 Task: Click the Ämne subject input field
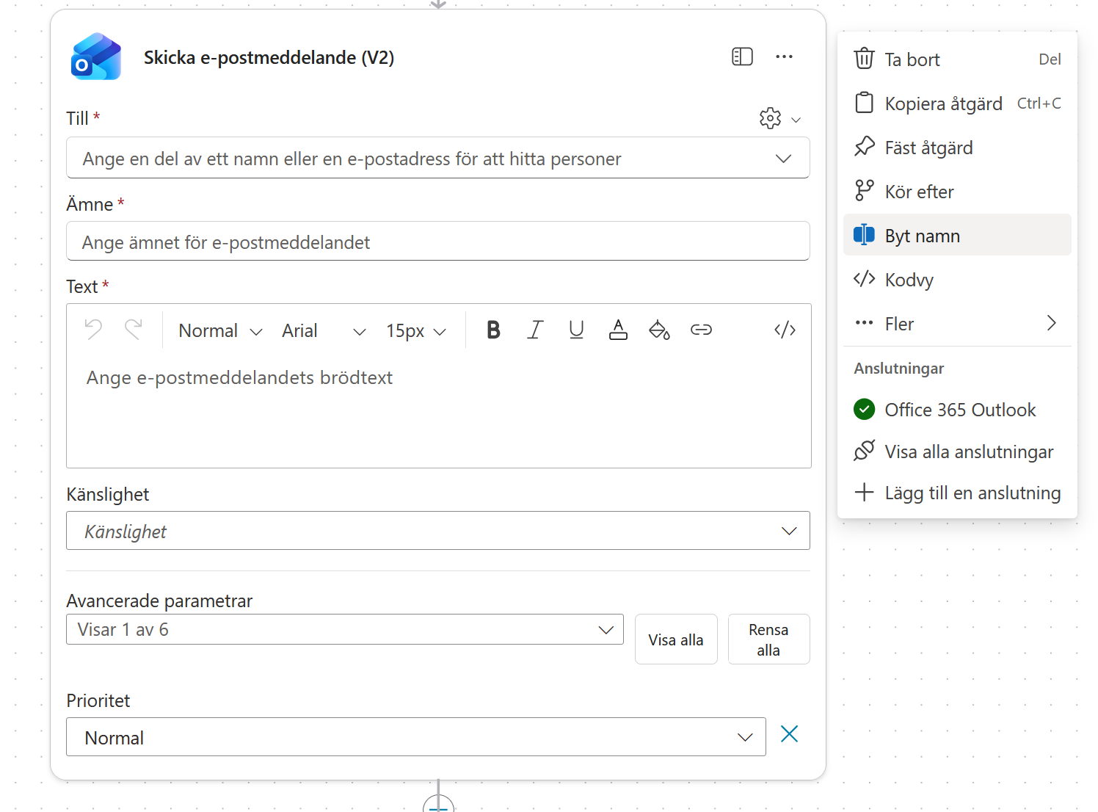[x=438, y=242]
